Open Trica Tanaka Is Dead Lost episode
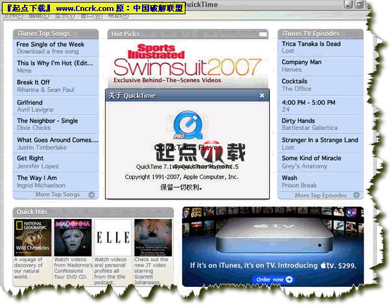The image size is (391, 305). click(320, 47)
